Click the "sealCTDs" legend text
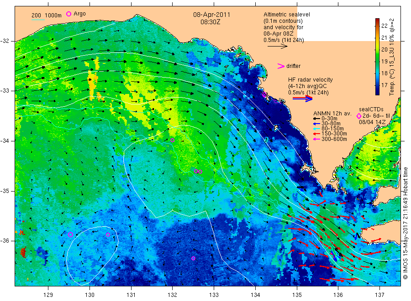 point(371,109)
